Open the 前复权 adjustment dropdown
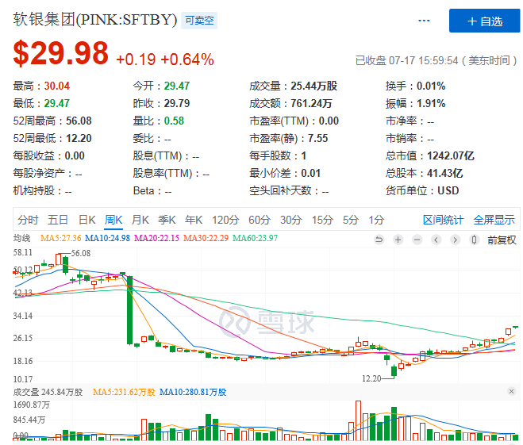Screen dimensions: 523x445 (501, 240)
